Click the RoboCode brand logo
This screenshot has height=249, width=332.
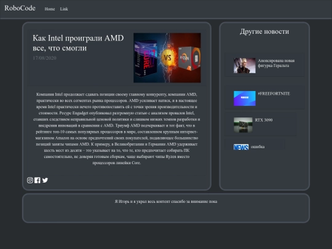tap(20, 8)
